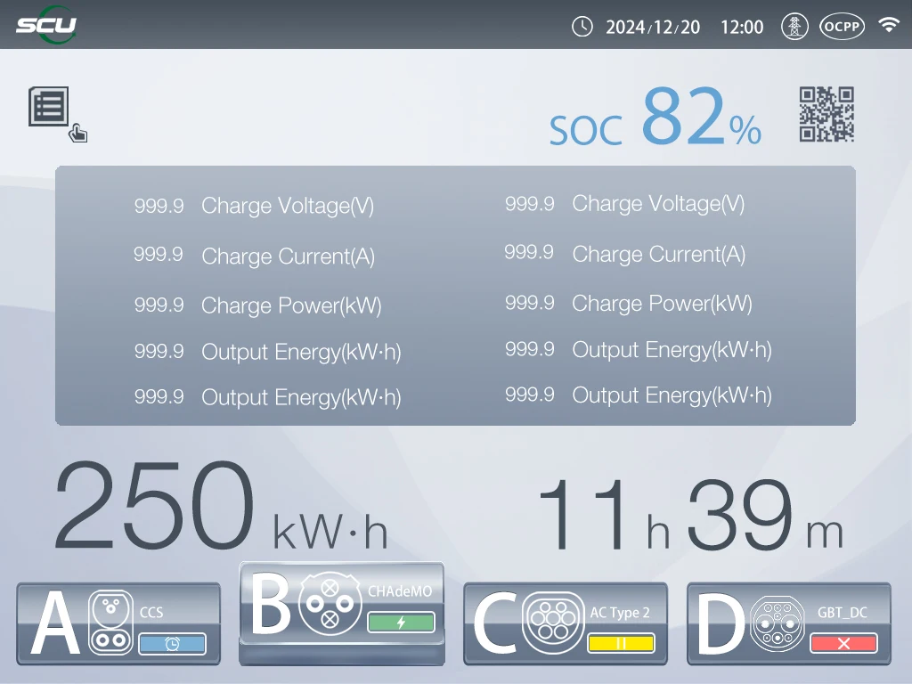Click the power grid tower icon

[794, 27]
